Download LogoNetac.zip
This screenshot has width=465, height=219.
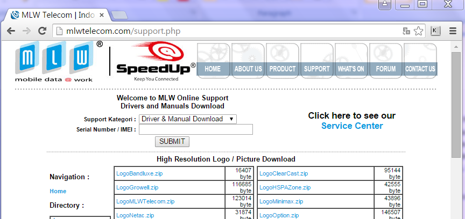click(x=135, y=215)
